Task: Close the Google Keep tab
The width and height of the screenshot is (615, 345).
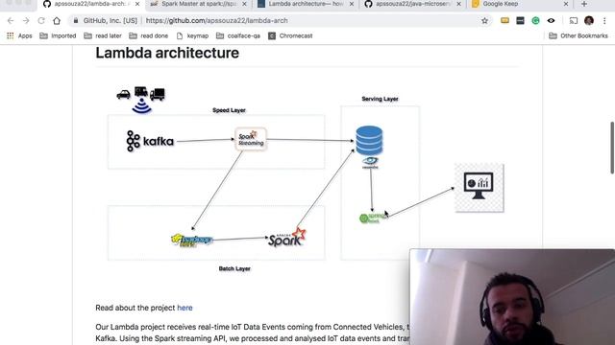Action: [x=566, y=4]
